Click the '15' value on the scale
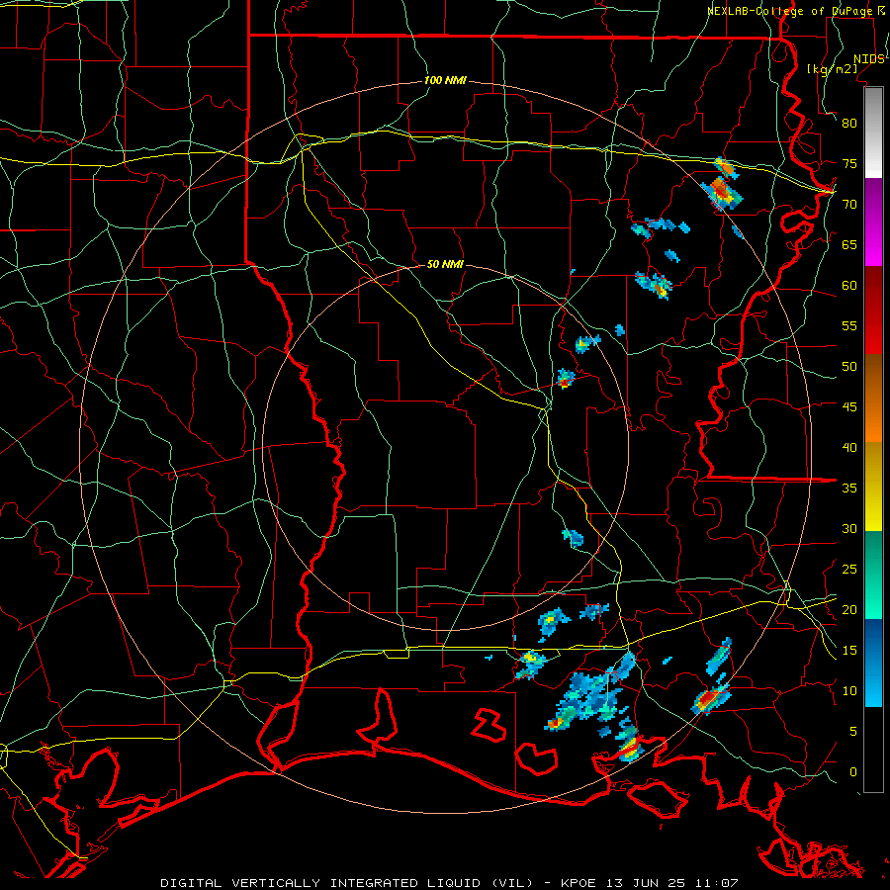 tap(849, 650)
